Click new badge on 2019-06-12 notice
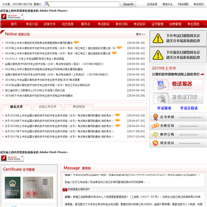 [x=119, y=47]
